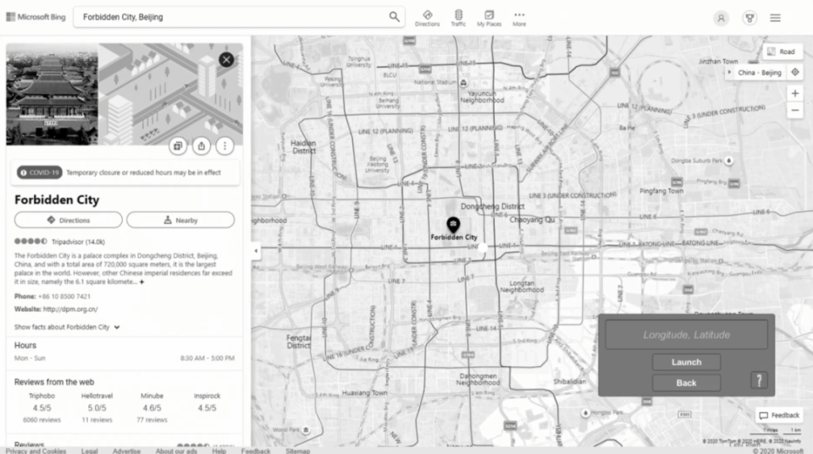Viewport: 813px width, 454px height.
Task: Open the Advertise footer link
Action: (x=126, y=451)
